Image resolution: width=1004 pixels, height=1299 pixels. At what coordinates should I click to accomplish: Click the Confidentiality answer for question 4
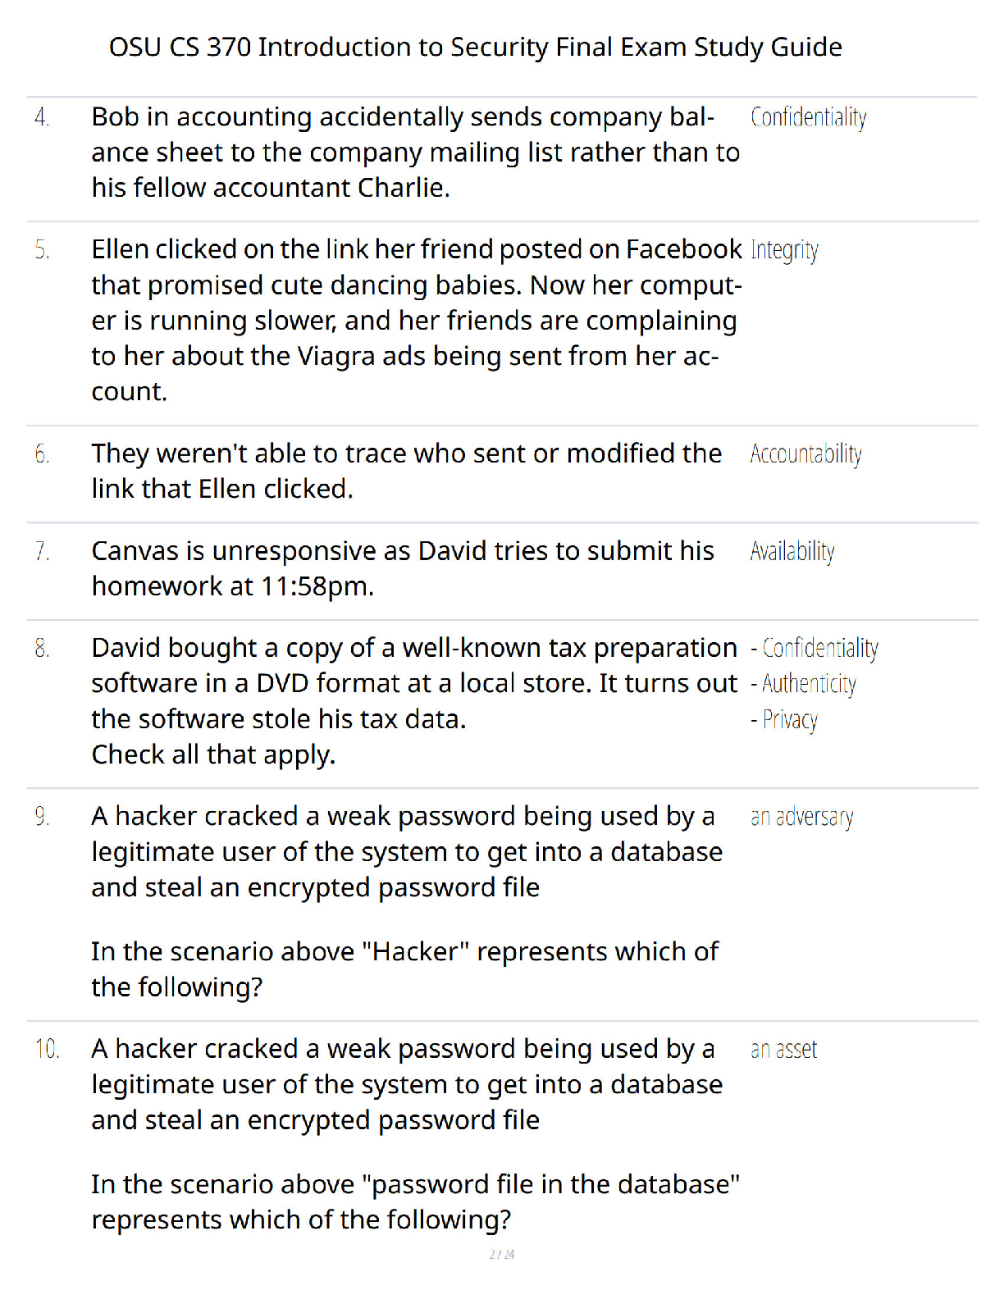808,117
